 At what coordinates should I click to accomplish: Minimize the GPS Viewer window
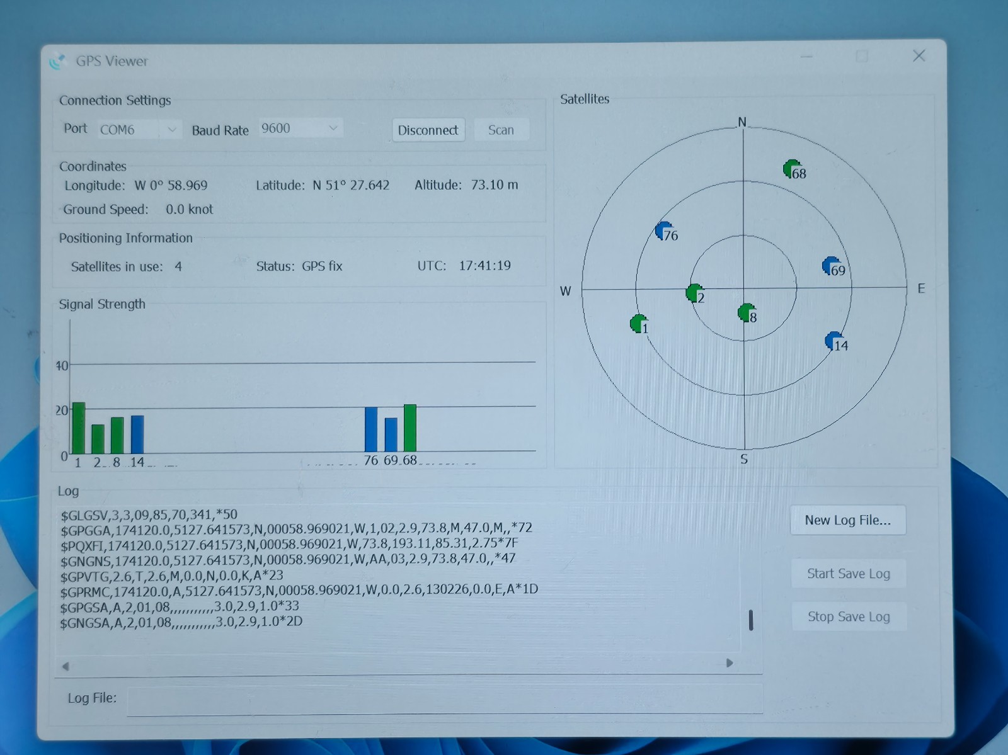click(806, 56)
